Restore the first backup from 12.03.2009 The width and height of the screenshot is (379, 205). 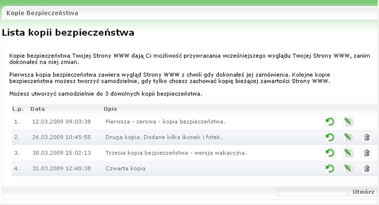pyautogui.click(x=330, y=122)
